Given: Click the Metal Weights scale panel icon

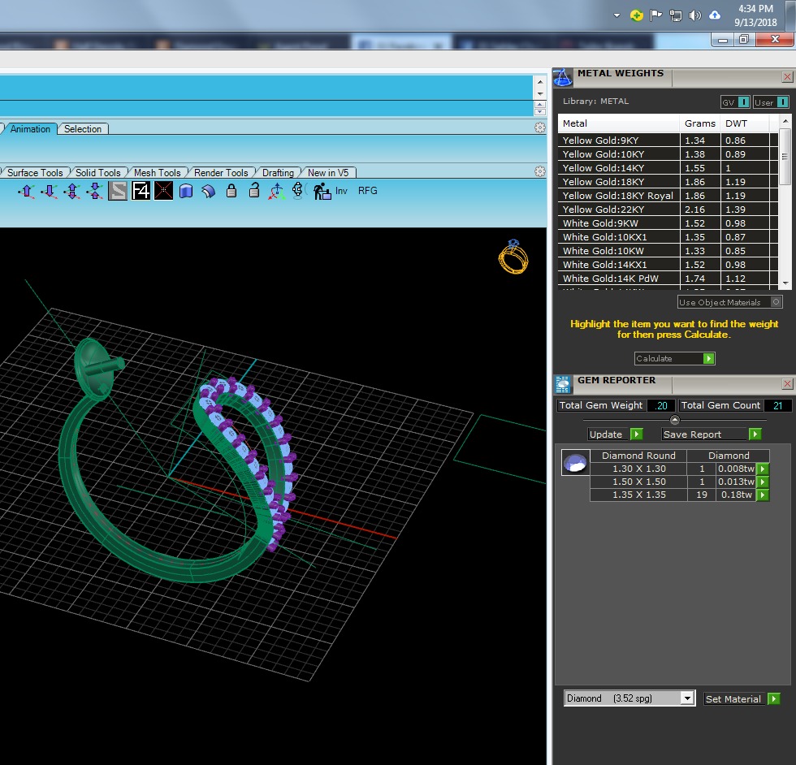Looking at the screenshot, I should click(x=562, y=78).
